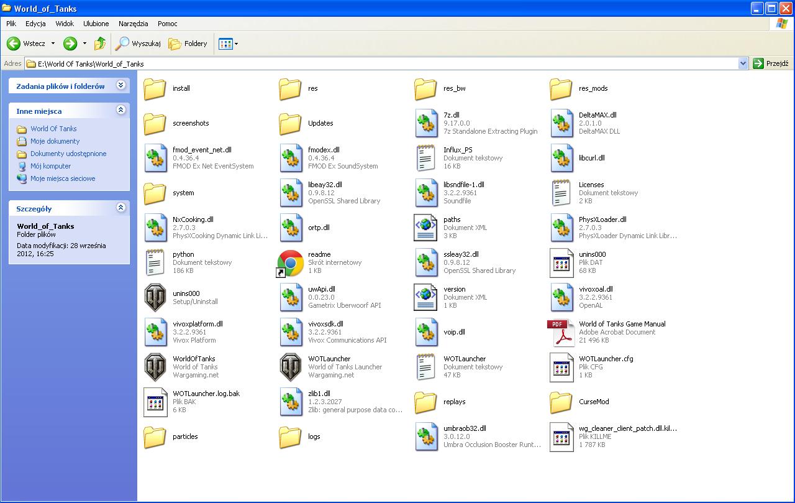Viewport: 795px width, 503px height.
Task: Expand the address bar dropdown
Action: click(x=743, y=63)
